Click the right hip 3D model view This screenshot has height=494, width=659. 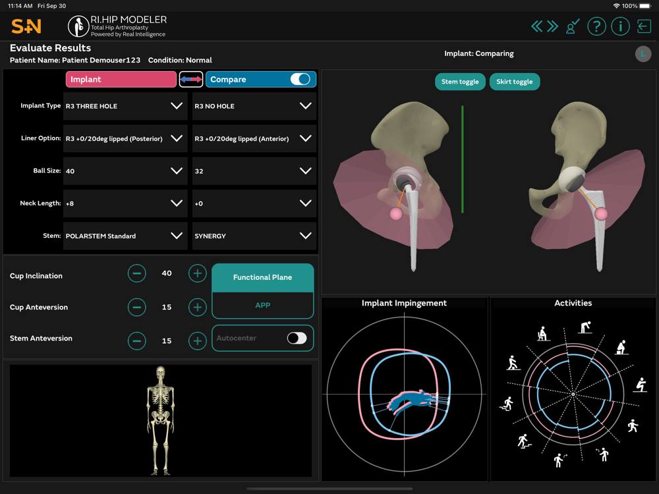pyautogui.click(x=587, y=185)
